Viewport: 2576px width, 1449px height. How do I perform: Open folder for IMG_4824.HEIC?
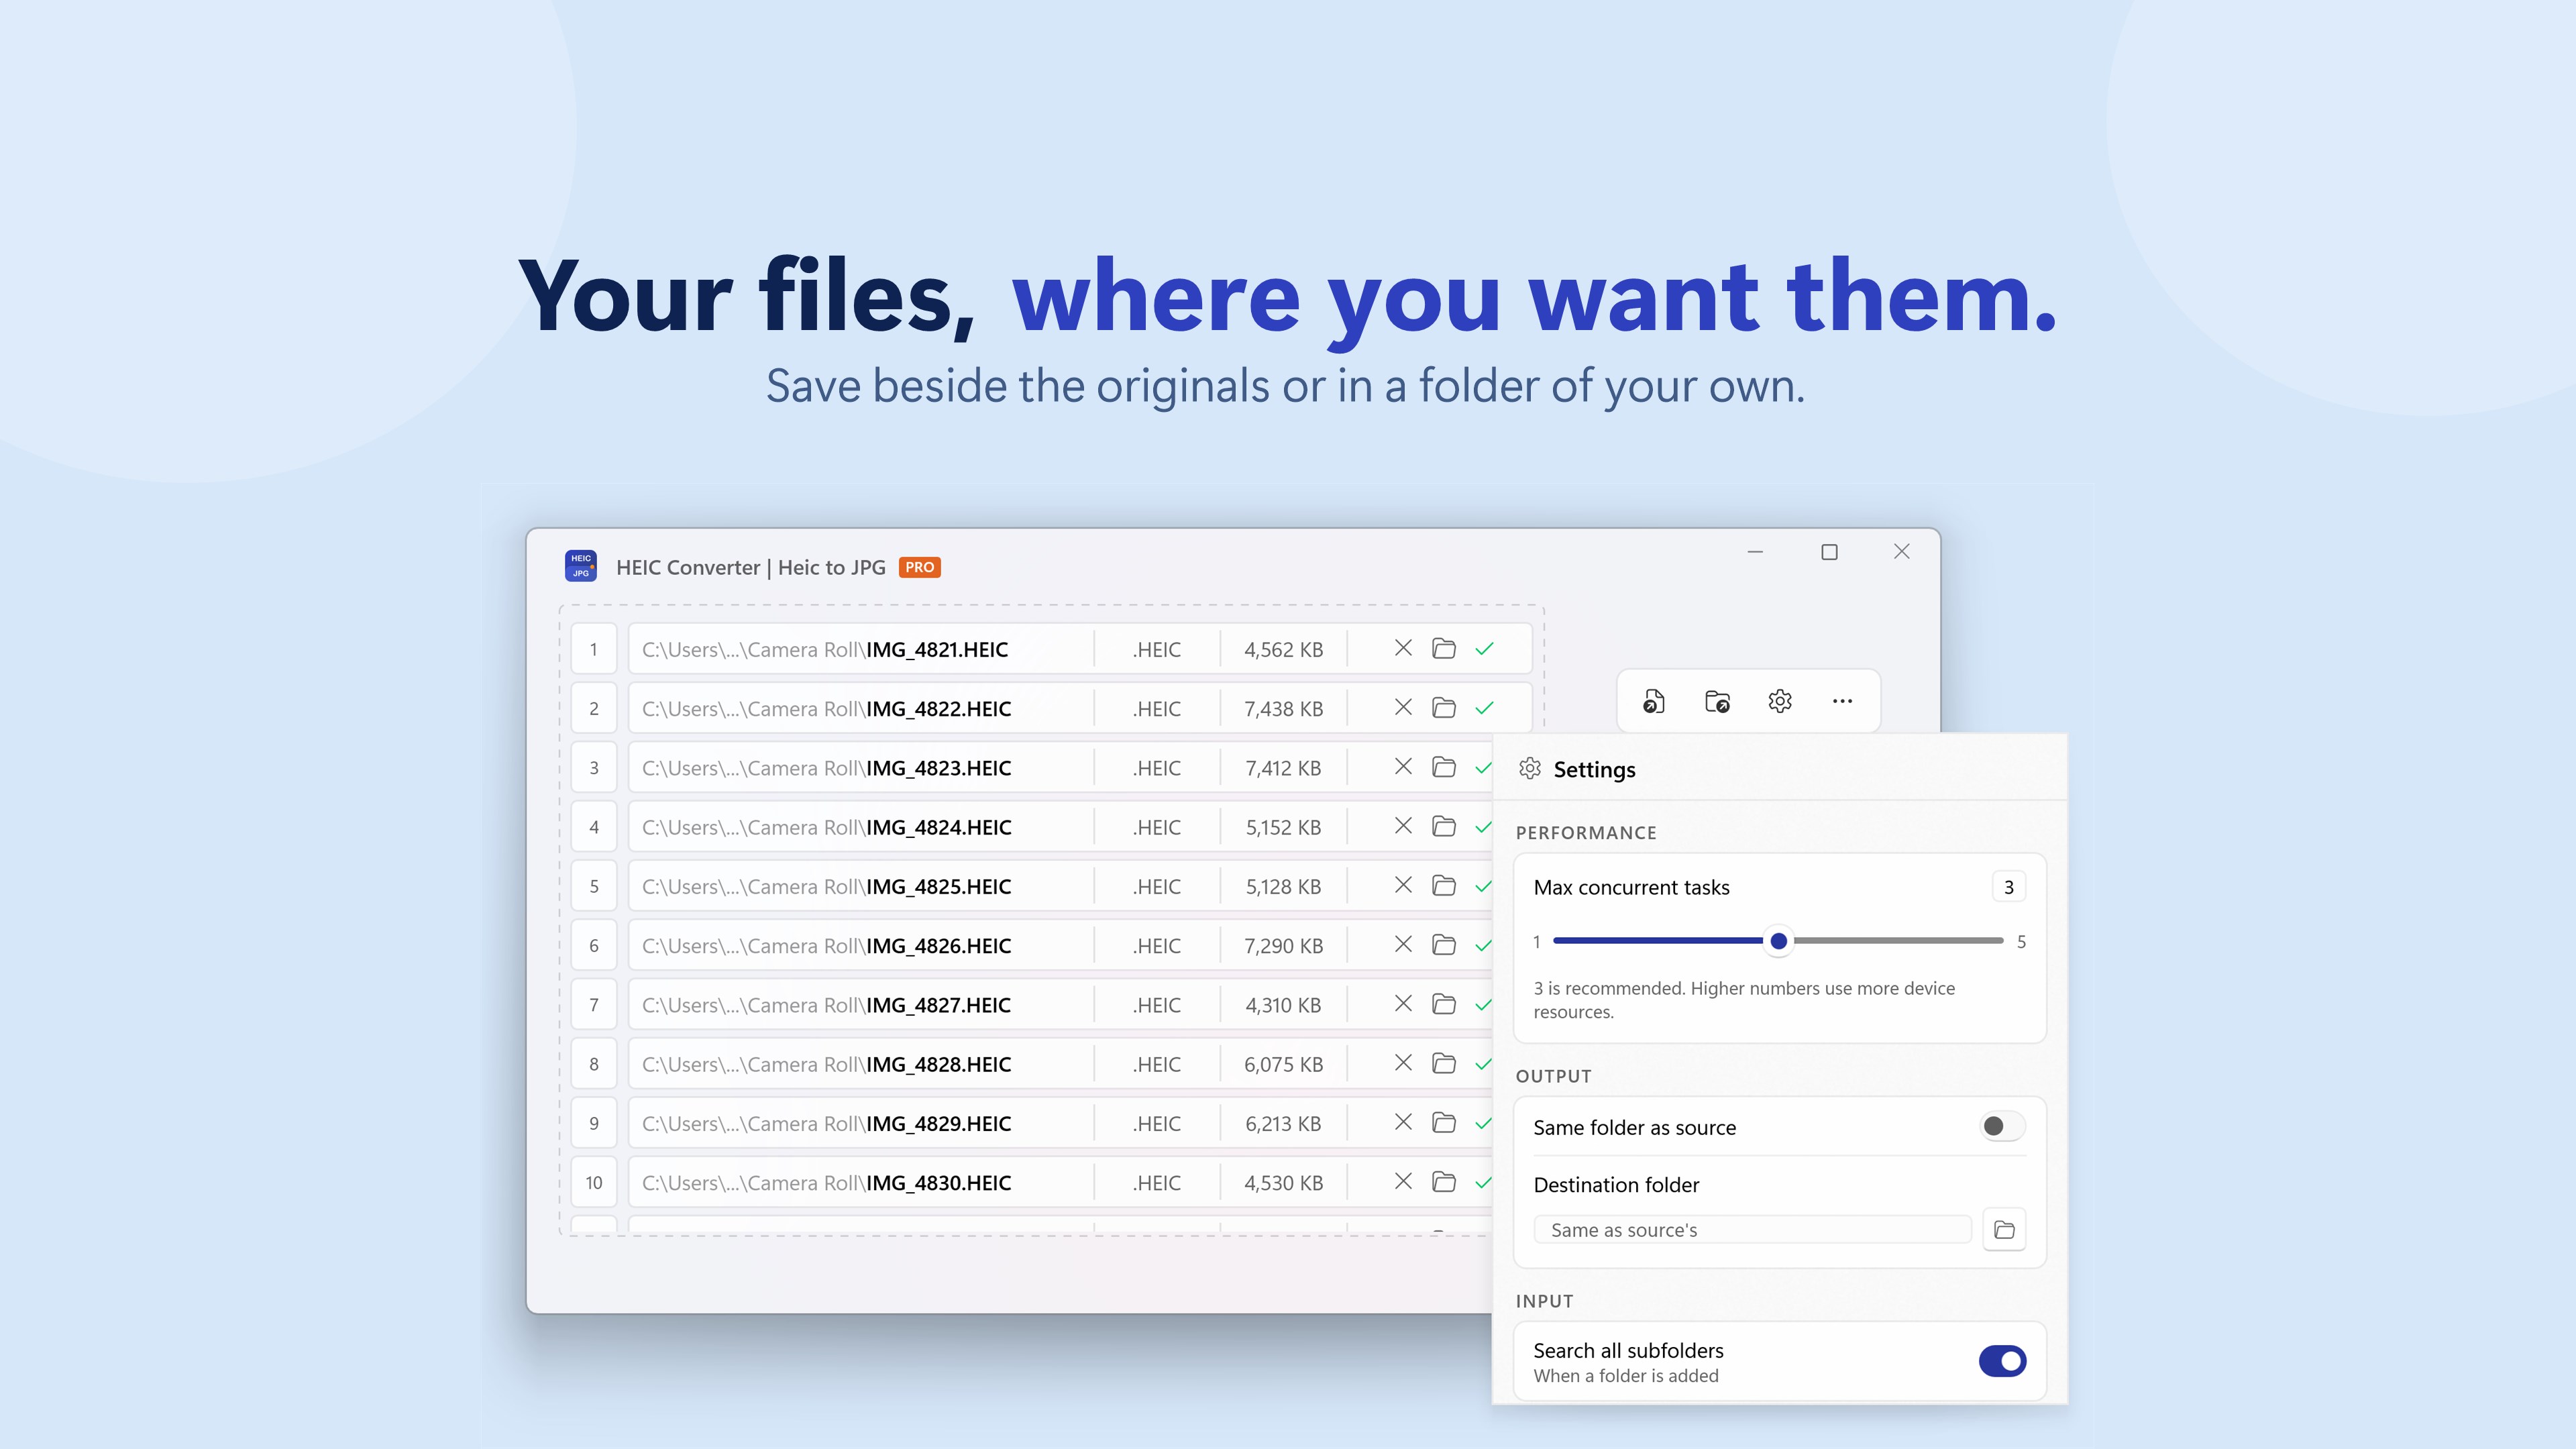pyautogui.click(x=1444, y=826)
